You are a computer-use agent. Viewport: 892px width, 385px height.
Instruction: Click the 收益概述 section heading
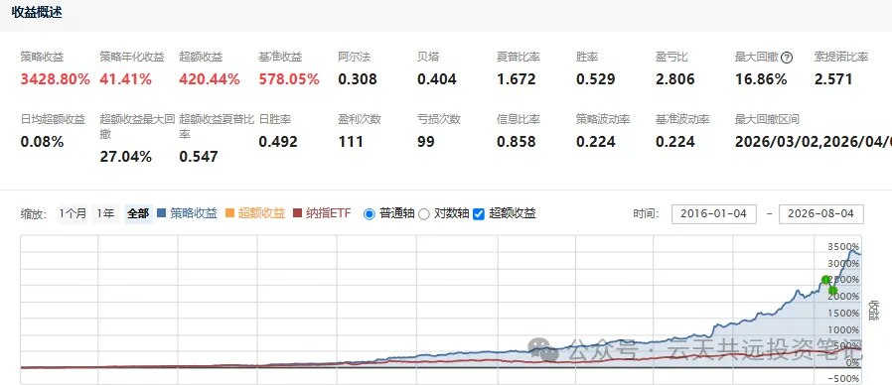pos(37,12)
